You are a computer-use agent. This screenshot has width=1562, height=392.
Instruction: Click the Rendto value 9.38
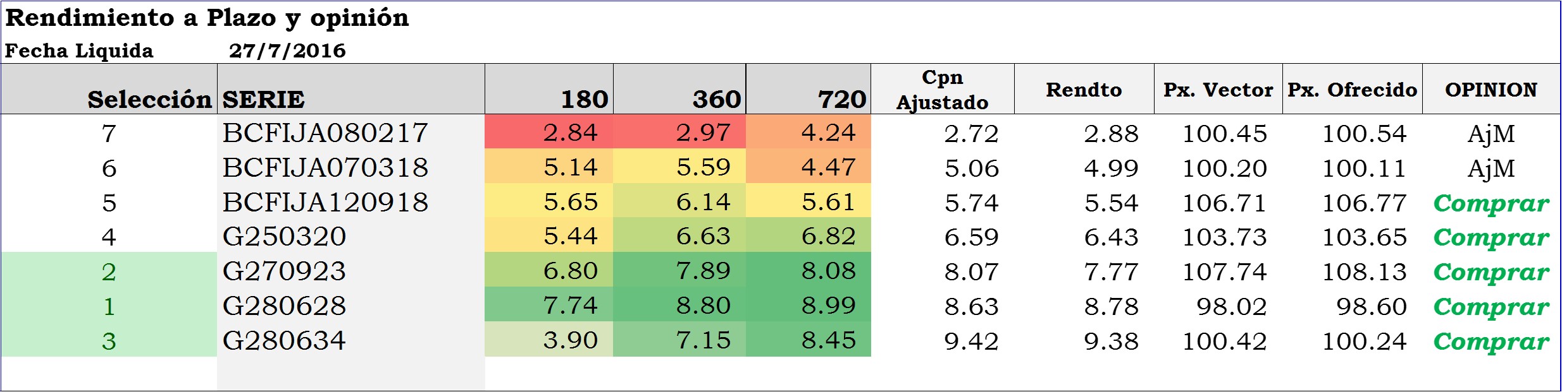point(1111,341)
